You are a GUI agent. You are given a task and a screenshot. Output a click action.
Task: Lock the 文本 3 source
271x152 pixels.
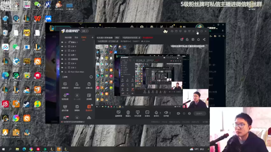[65, 68]
